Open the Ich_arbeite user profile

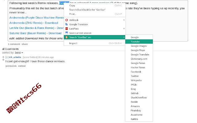point(15,57)
